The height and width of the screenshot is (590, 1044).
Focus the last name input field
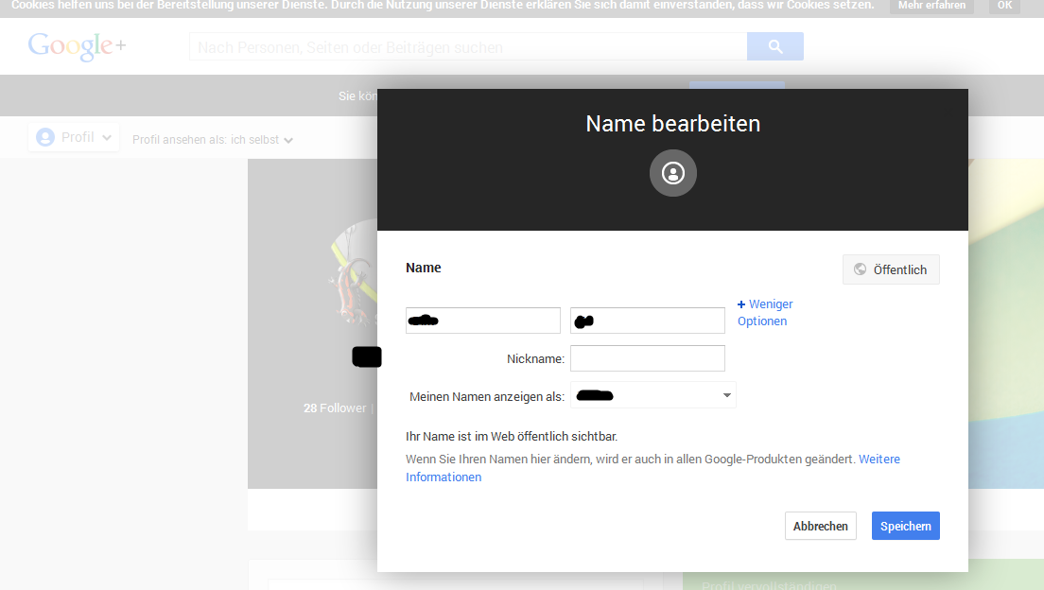coord(647,321)
